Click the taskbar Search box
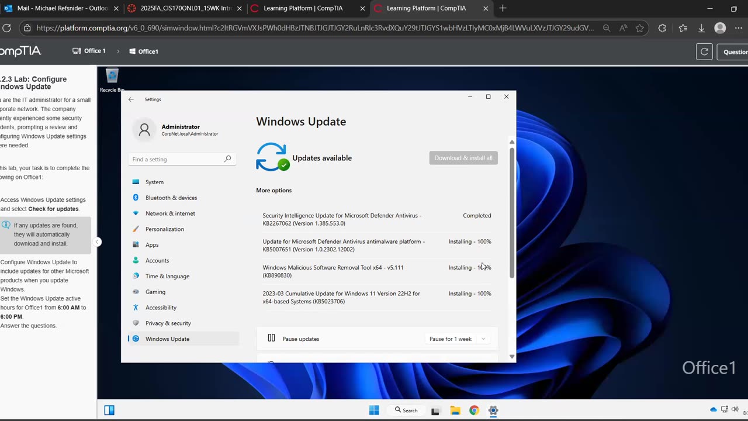Viewport: 748px width, 421px height. tap(406, 410)
